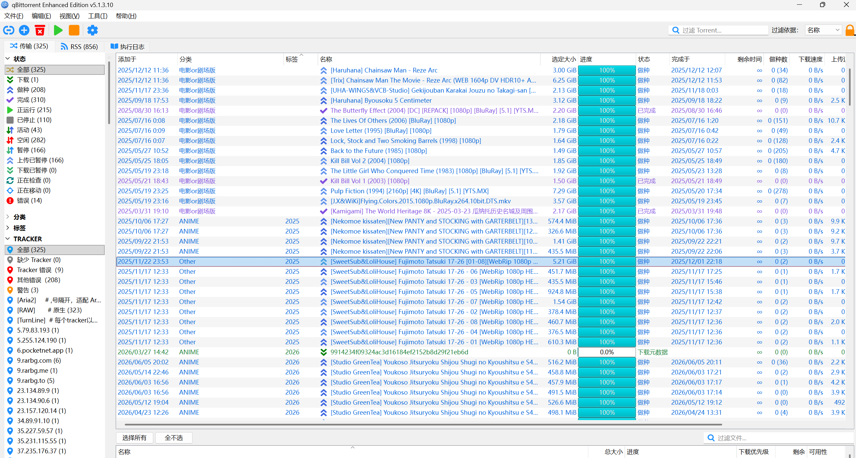Switch to the 传输 (325) tab
Screen dimensions: 856x458
[x=29, y=46]
